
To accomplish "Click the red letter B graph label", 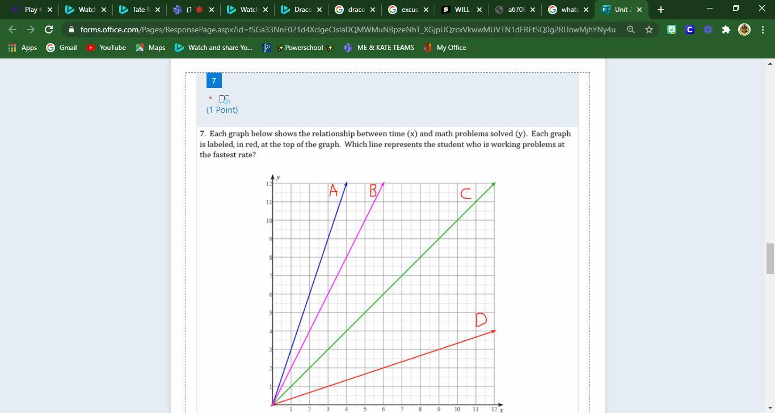I will 373,191.
